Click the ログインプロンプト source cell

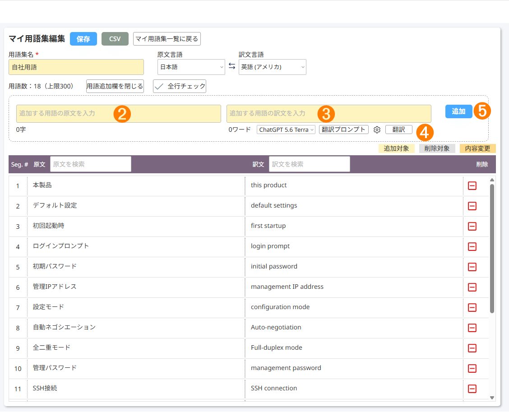tap(136, 246)
